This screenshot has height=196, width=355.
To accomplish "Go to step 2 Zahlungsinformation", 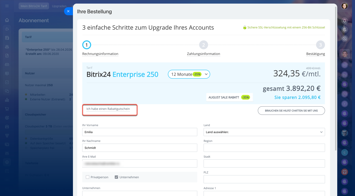I will click(204, 49).
